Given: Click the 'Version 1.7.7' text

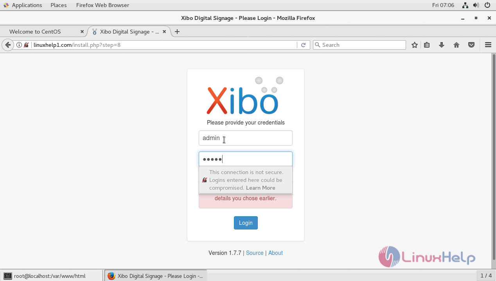Looking at the screenshot, I should (x=225, y=253).
